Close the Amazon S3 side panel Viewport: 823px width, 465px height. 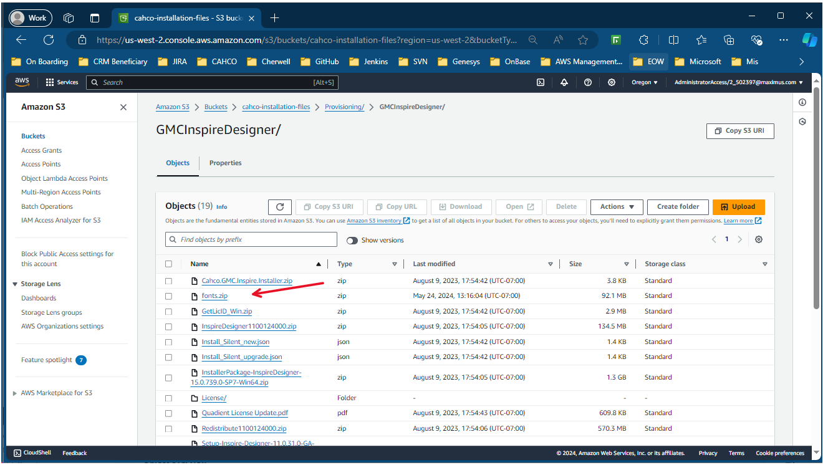pyautogui.click(x=123, y=107)
